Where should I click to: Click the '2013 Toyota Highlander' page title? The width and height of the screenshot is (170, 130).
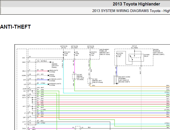[x=136, y=4]
